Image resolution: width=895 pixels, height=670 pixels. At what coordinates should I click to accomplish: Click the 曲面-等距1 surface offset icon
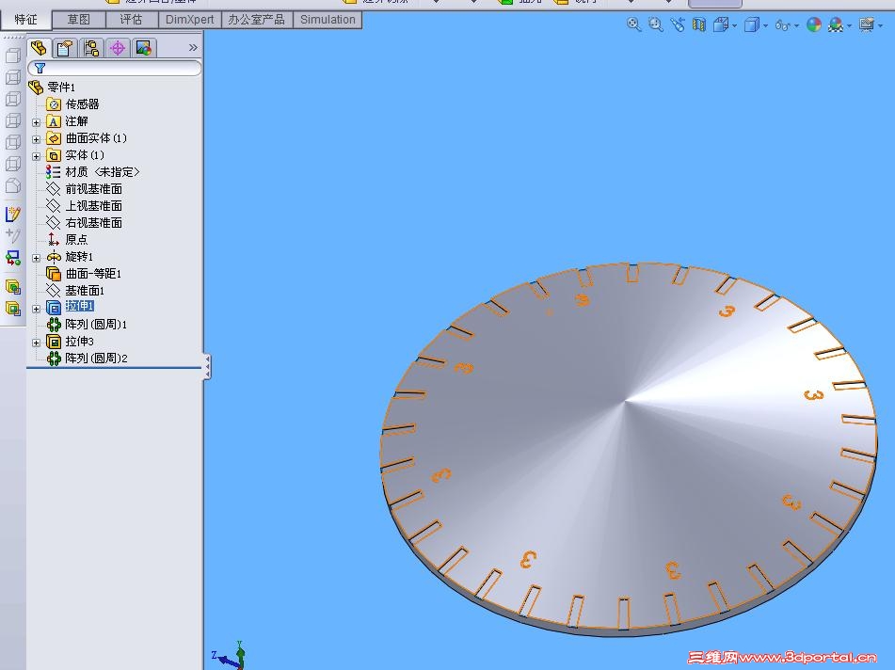pyautogui.click(x=53, y=274)
